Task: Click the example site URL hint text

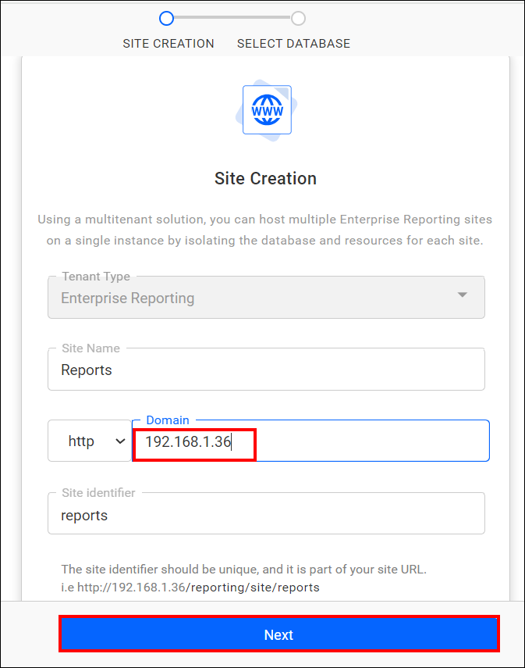Action: click(x=190, y=588)
